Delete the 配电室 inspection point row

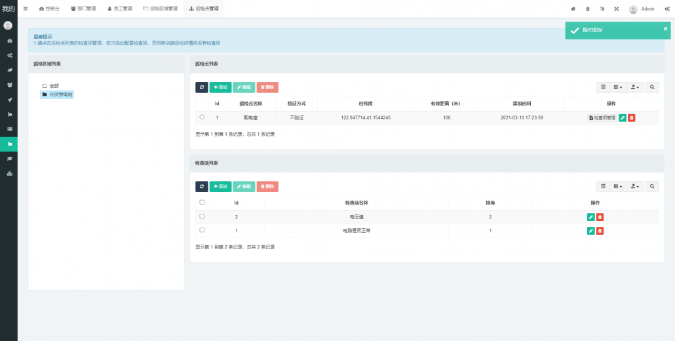tap(631, 118)
